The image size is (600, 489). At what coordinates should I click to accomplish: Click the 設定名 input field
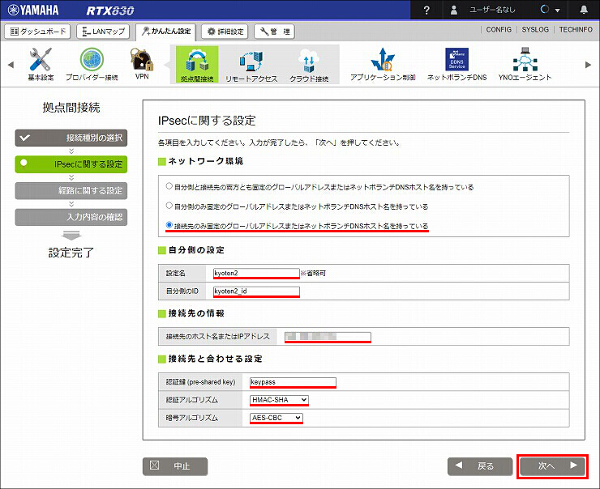(256, 273)
